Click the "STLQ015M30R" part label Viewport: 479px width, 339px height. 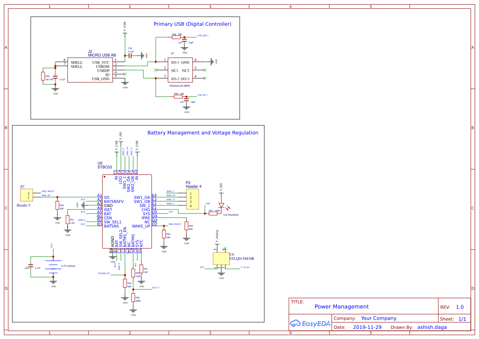coord(242,259)
